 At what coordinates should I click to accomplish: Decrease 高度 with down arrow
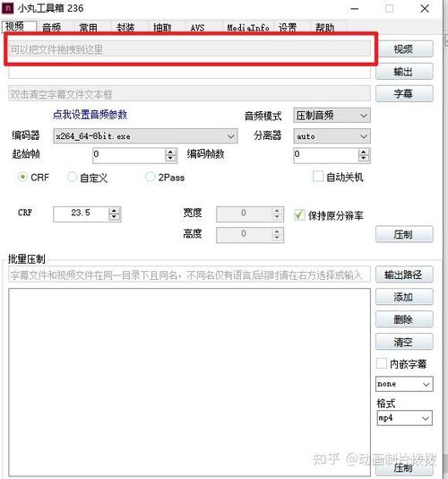pyautogui.click(x=277, y=238)
